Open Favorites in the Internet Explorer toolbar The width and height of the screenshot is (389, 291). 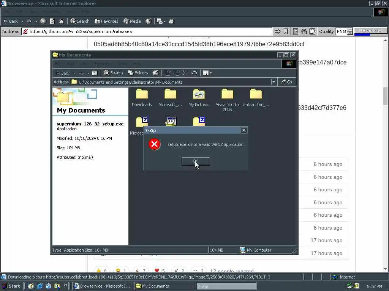106,21
